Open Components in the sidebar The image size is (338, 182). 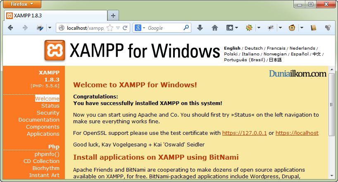[x=43, y=127]
